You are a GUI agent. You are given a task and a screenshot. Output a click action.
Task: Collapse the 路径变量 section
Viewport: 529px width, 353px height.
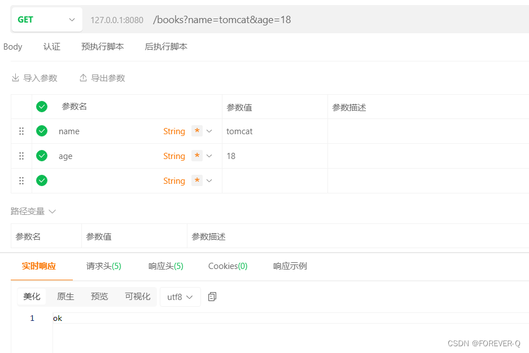click(52, 211)
